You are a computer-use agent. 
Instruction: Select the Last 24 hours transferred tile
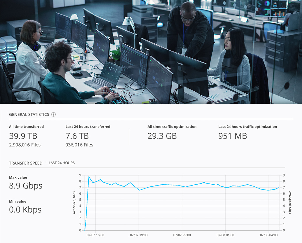(x=88, y=127)
